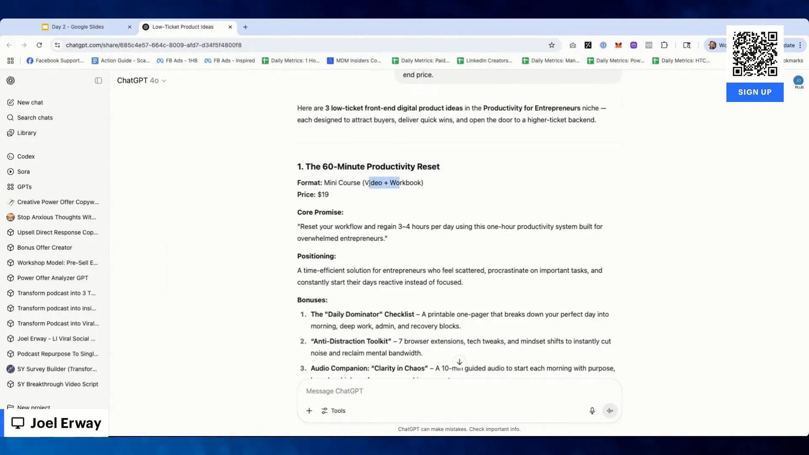This screenshot has height=455, width=809.
Task: Click the black Z extension icon
Action: coord(588,45)
